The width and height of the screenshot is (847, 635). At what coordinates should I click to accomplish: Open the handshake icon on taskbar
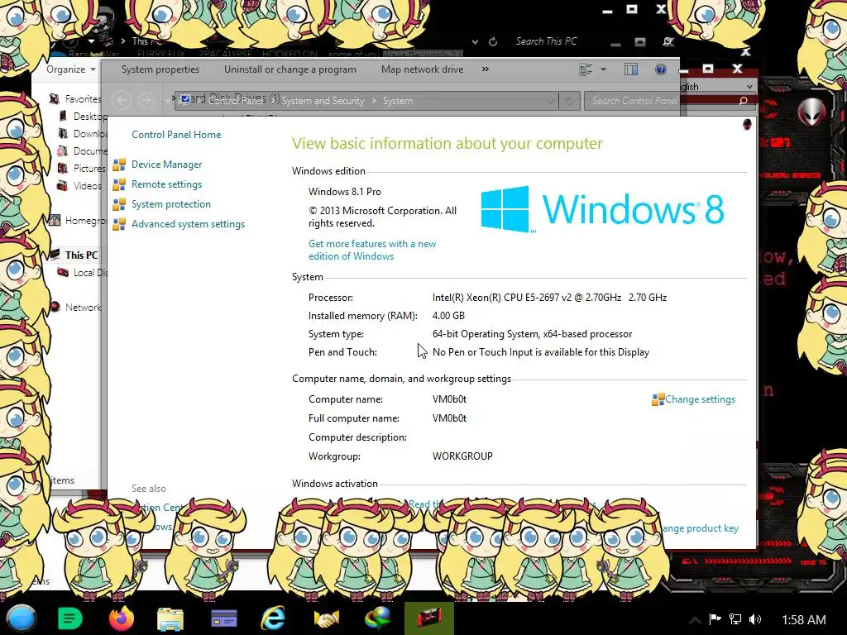tap(326, 619)
